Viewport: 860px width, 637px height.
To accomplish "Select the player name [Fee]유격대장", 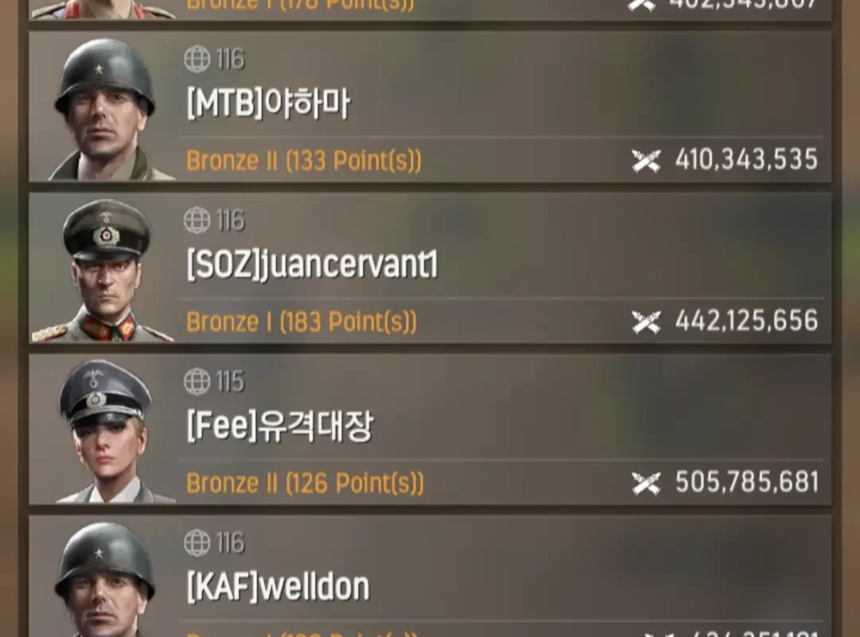I will (x=280, y=426).
